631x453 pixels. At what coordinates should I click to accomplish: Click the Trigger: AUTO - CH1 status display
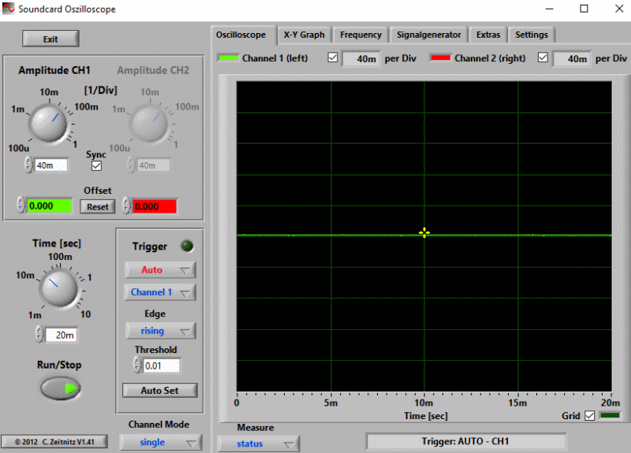click(x=466, y=442)
